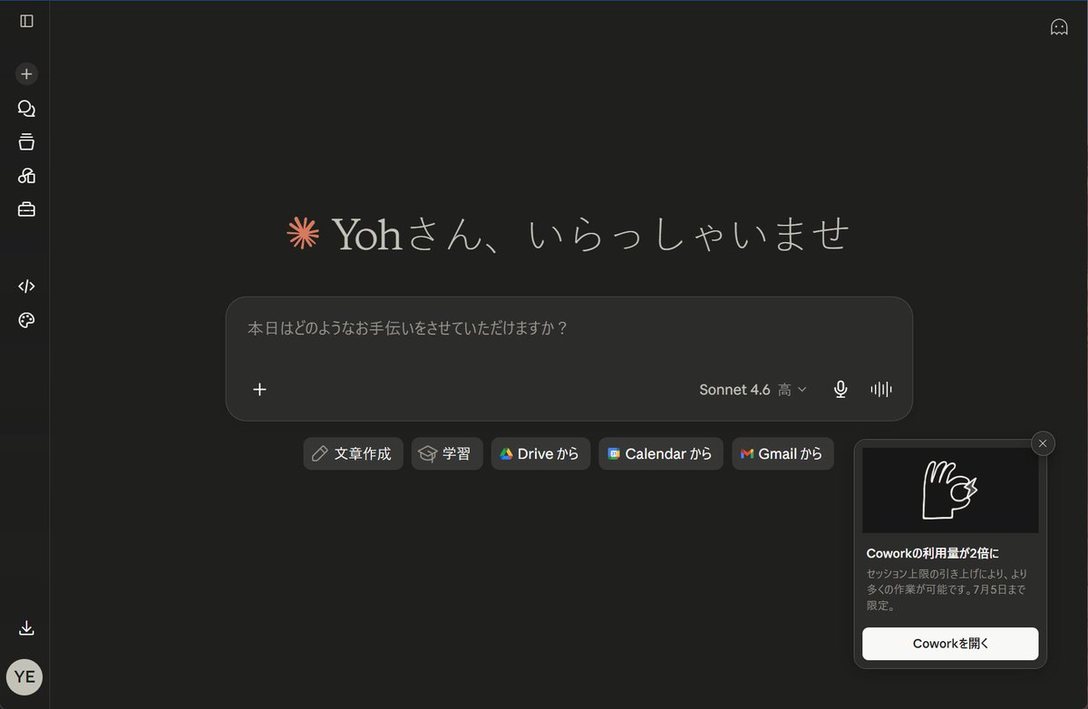This screenshot has width=1088, height=709.
Task: Select the 学習 suggestion chip
Action: coord(447,453)
